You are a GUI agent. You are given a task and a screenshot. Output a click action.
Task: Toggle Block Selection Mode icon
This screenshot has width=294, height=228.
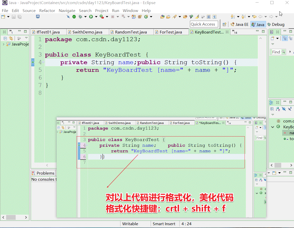point(209,17)
